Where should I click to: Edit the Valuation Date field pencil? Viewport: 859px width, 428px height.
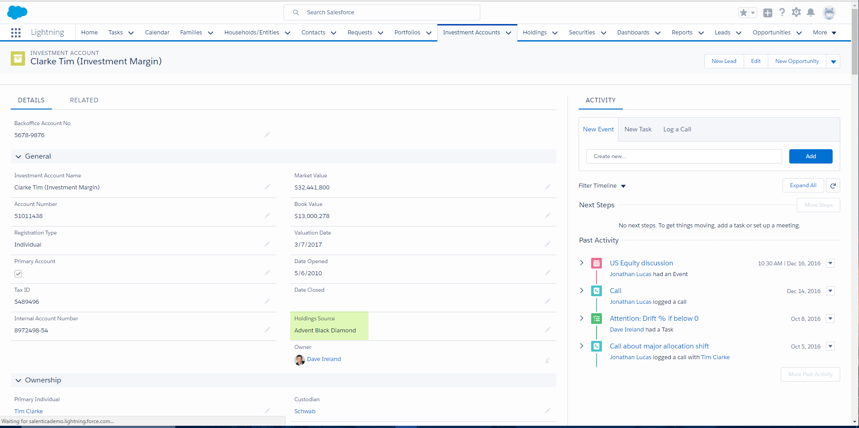tap(548, 244)
